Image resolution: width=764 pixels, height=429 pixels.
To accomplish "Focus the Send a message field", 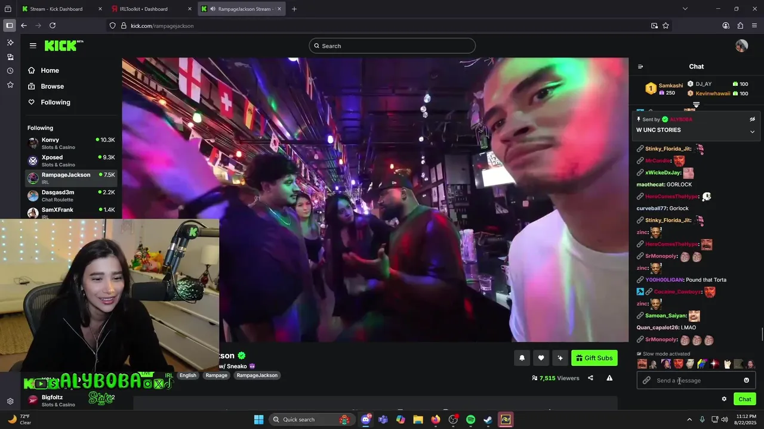I will tap(696, 380).
